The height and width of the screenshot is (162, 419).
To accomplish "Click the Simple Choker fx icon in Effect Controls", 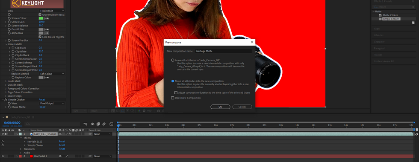I will pyautogui.click(x=6, y=100).
